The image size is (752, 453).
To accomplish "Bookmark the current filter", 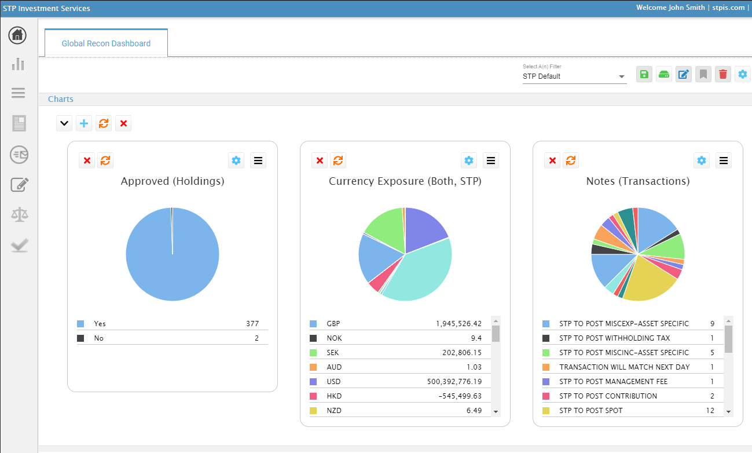I will pos(703,74).
